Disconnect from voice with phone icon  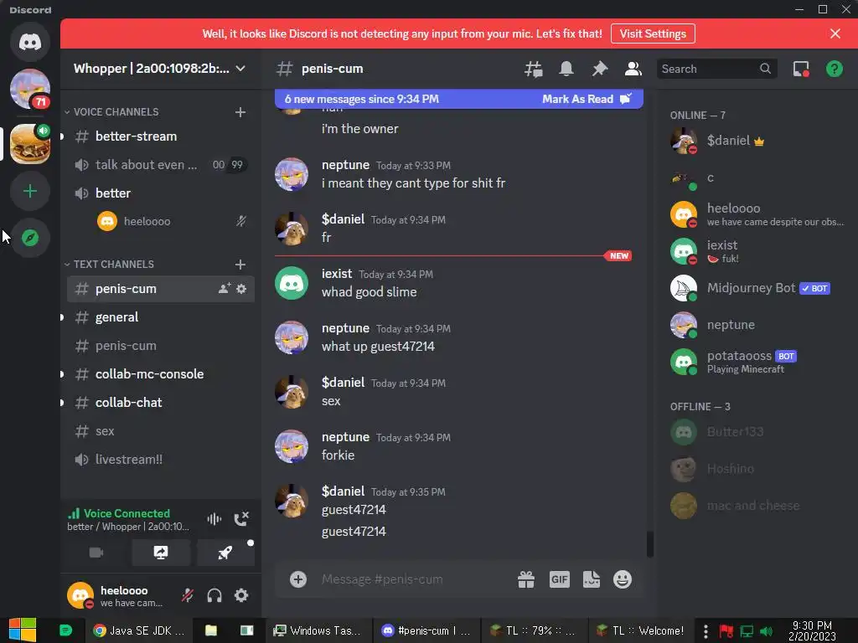pyautogui.click(x=241, y=518)
